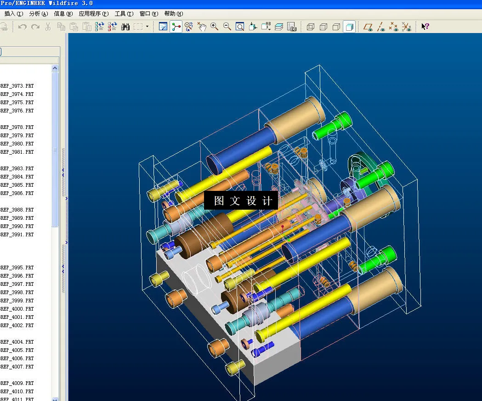Click the printer link icon at toolbar start

point(4,27)
